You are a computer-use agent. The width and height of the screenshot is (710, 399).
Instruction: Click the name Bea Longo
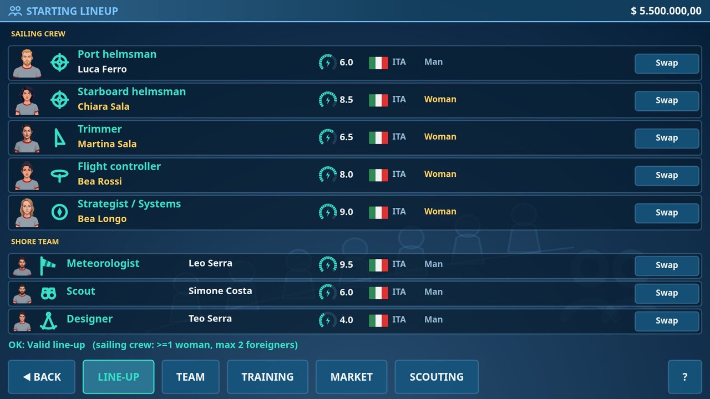pyautogui.click(x=102, y=219)
